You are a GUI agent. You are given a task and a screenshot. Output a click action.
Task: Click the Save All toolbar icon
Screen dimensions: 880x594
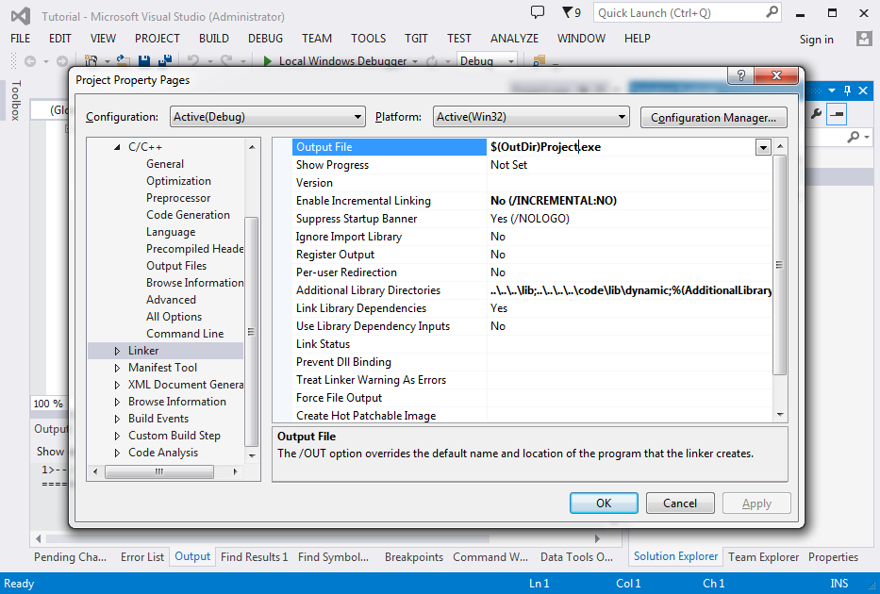(165, 60)
